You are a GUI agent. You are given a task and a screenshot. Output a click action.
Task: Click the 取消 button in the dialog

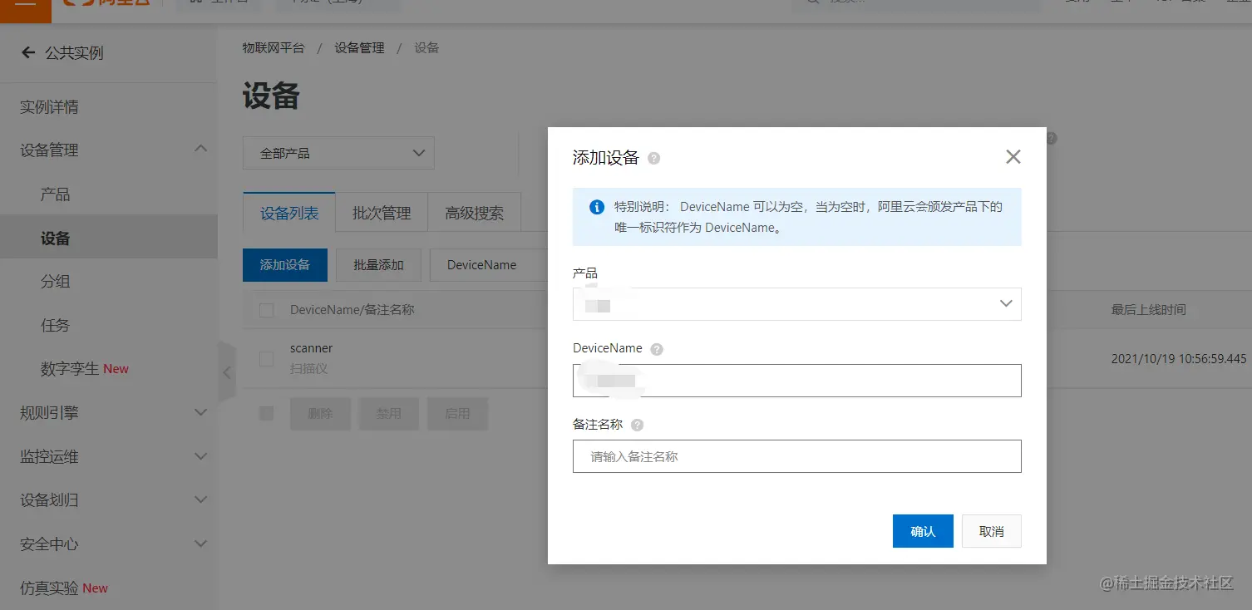991,531
